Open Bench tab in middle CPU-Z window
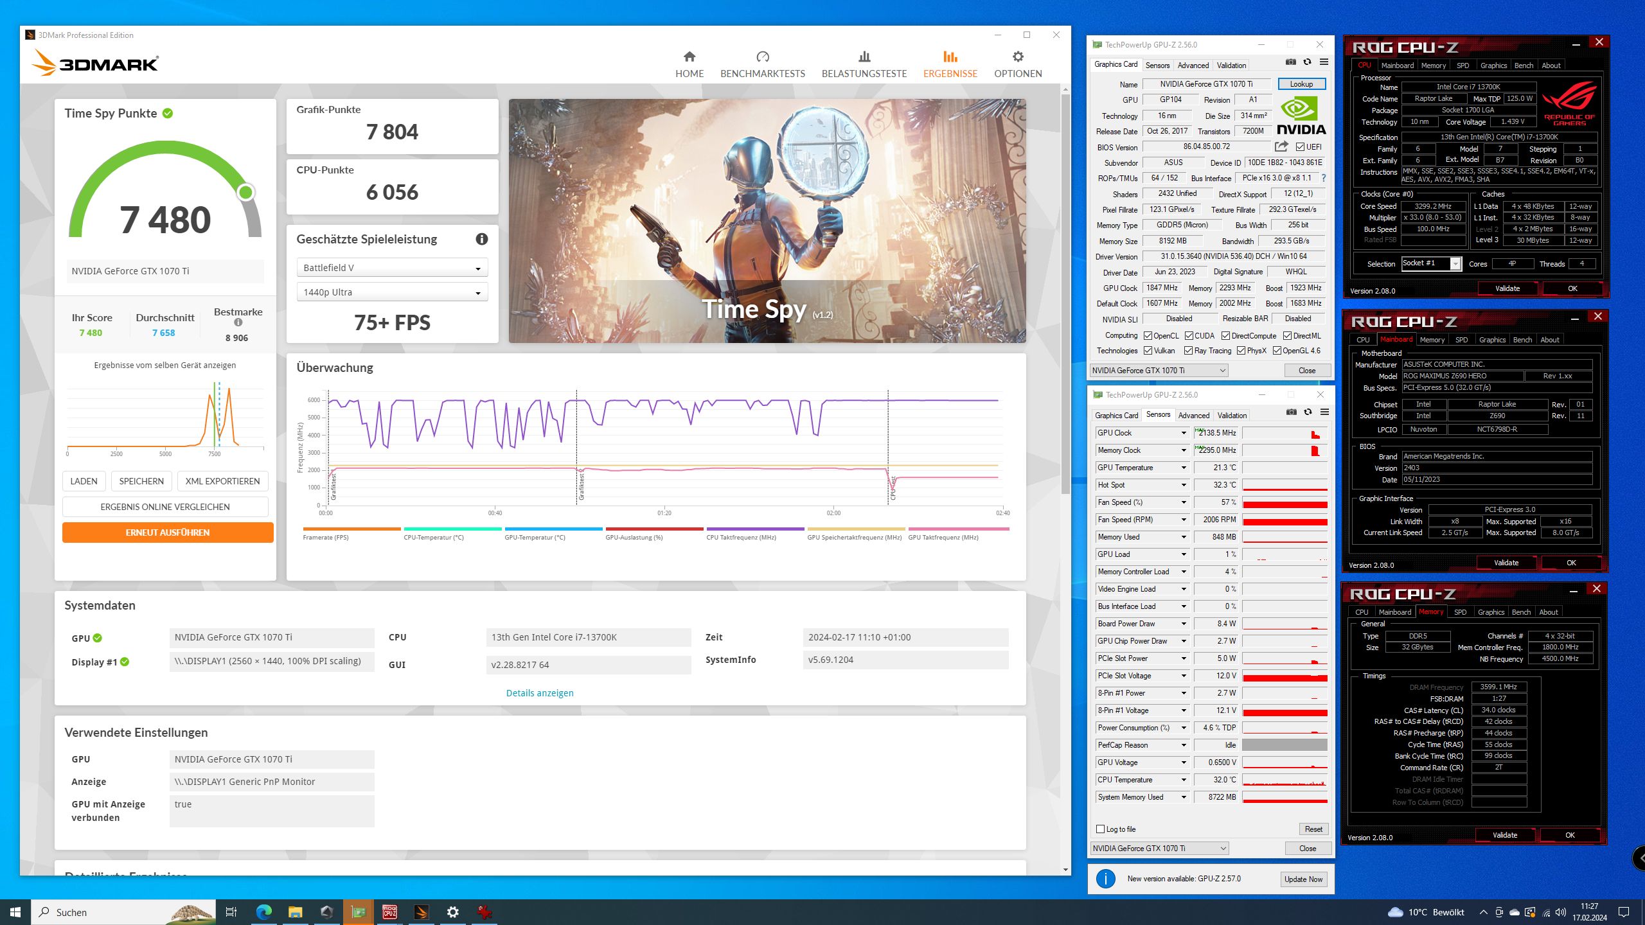 tap(1522, 340)
